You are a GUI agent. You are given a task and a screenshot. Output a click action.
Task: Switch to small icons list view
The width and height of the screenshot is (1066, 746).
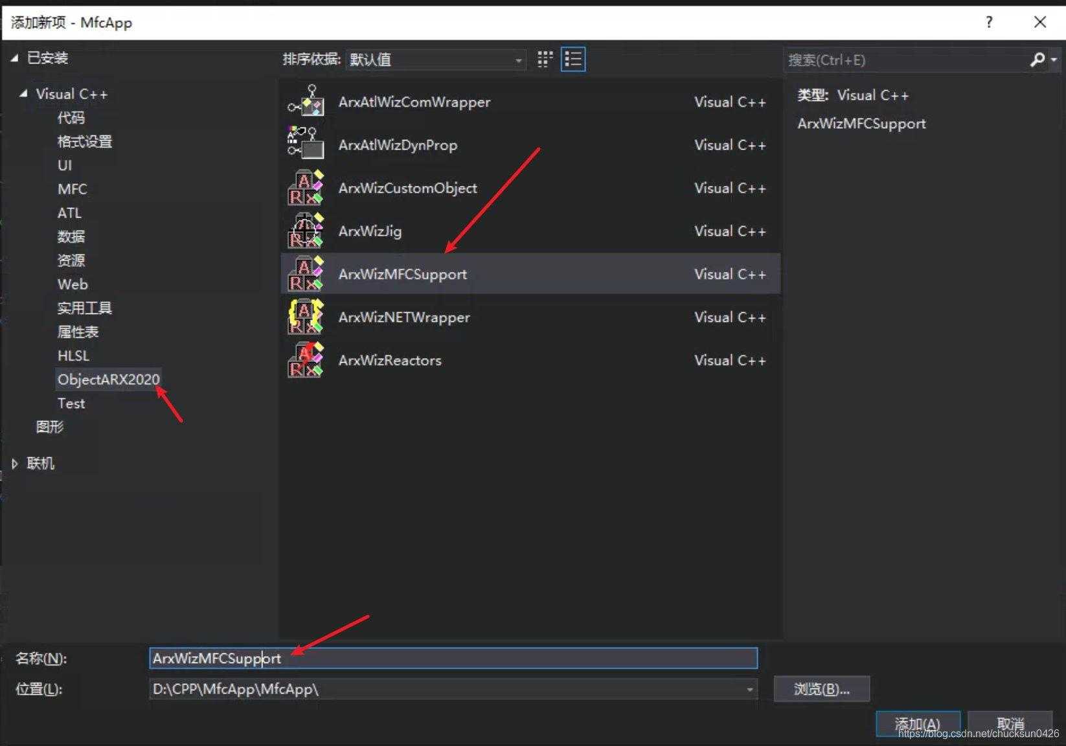point(573,60)
